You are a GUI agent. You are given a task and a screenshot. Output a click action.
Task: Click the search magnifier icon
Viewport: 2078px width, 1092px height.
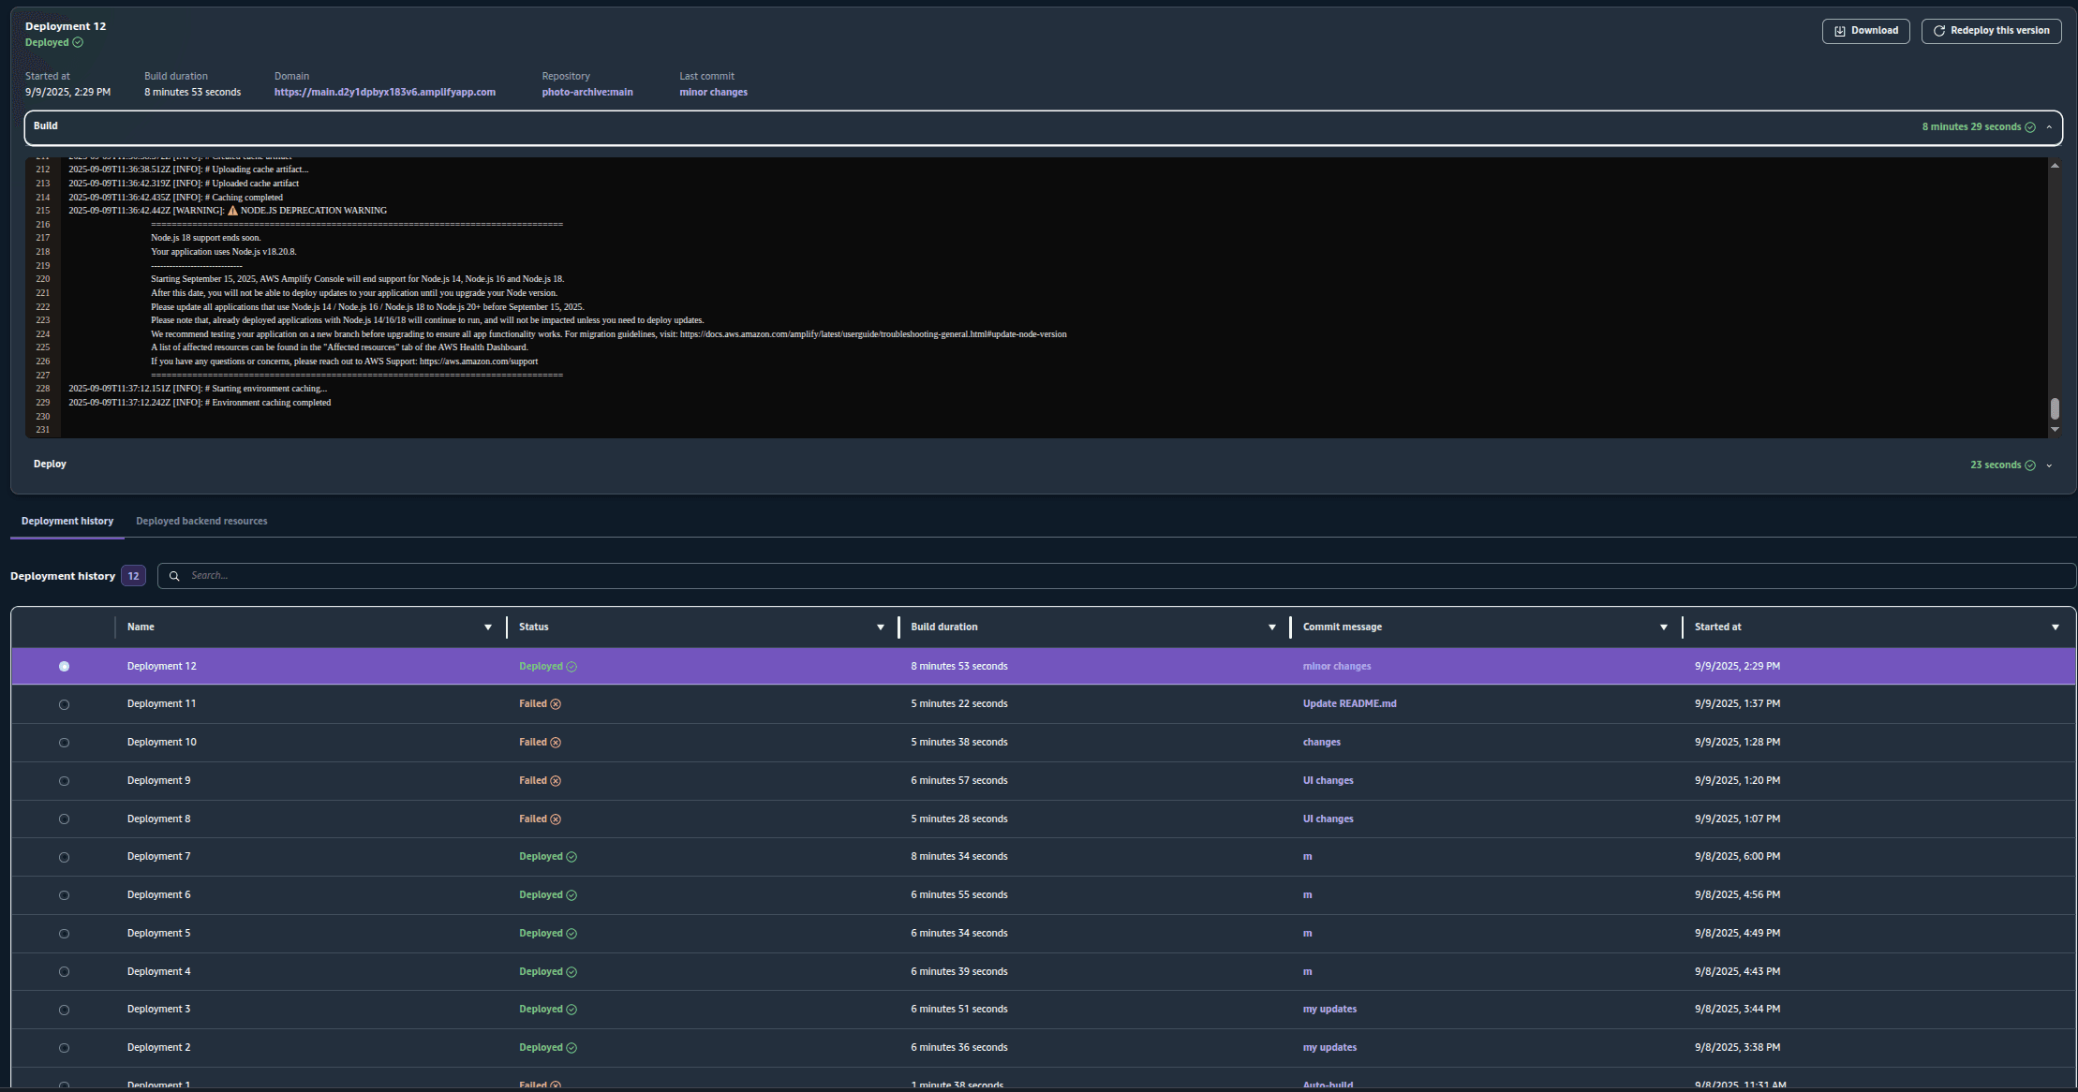click(x=174, y=576)
